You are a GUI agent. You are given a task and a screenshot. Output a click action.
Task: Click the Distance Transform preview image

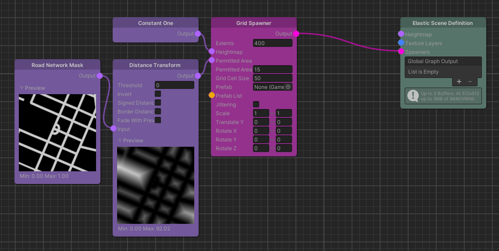pos(156,185)
